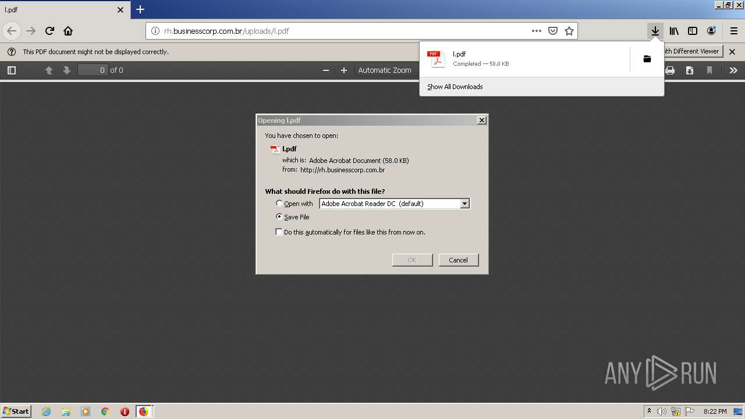Open PDF current view bookmark icon
Viewport: 745px width, 419px height.
pyautogui.click(x=709, y=70)
